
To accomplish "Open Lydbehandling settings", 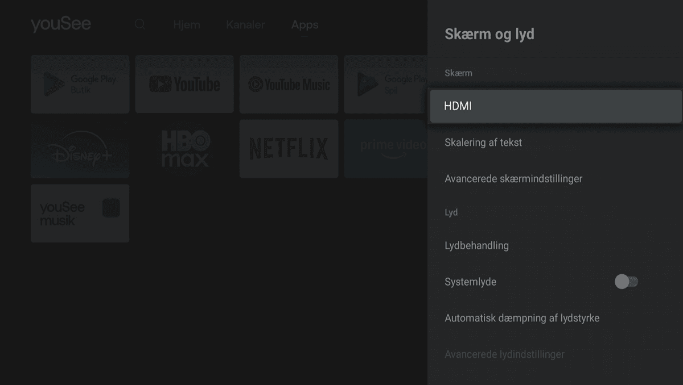I will [x=477, y=245].
